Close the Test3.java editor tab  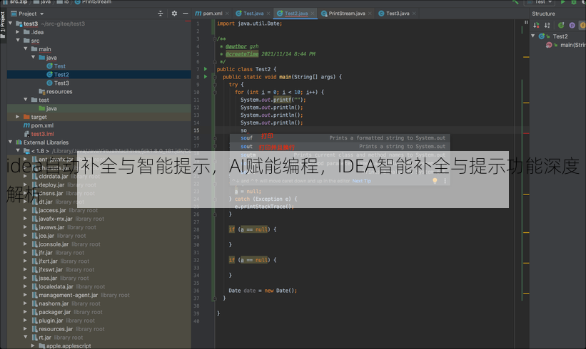click(414, 14)
